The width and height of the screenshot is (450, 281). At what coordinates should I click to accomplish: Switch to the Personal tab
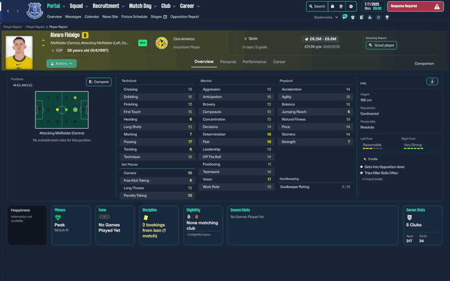coord(228,62)
